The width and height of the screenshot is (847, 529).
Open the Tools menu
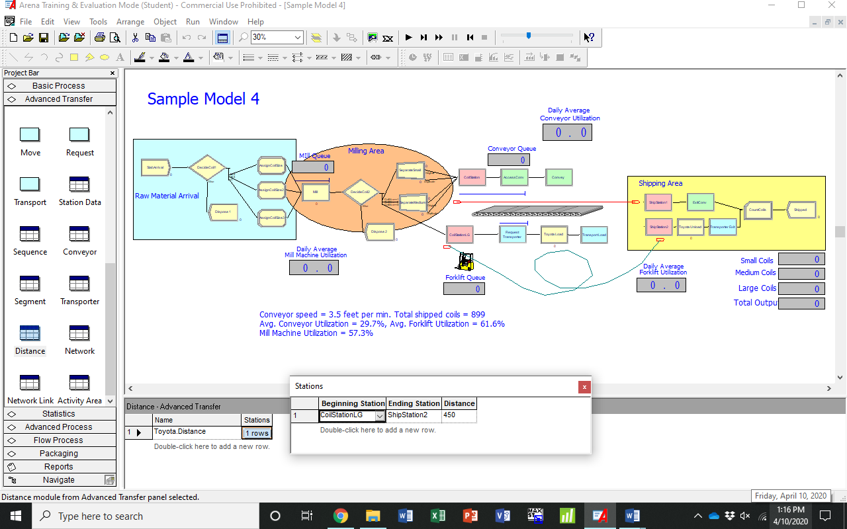click(98, 22)
